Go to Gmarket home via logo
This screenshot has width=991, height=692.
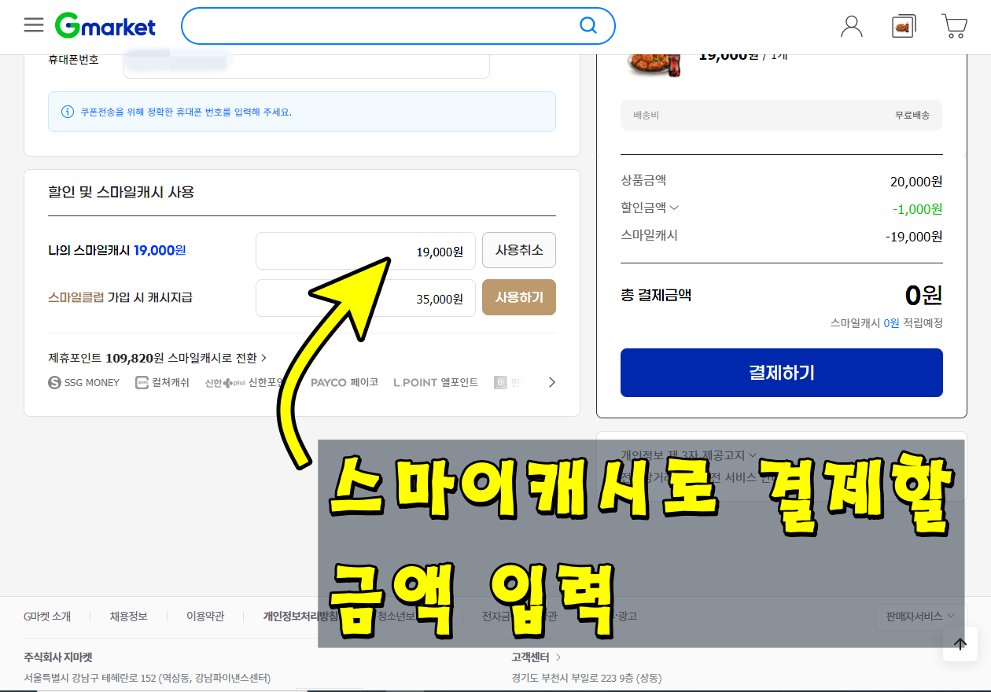pyautogui.click(x=105, y=26)
